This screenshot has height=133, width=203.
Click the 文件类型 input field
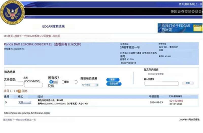tap(14, 84)
